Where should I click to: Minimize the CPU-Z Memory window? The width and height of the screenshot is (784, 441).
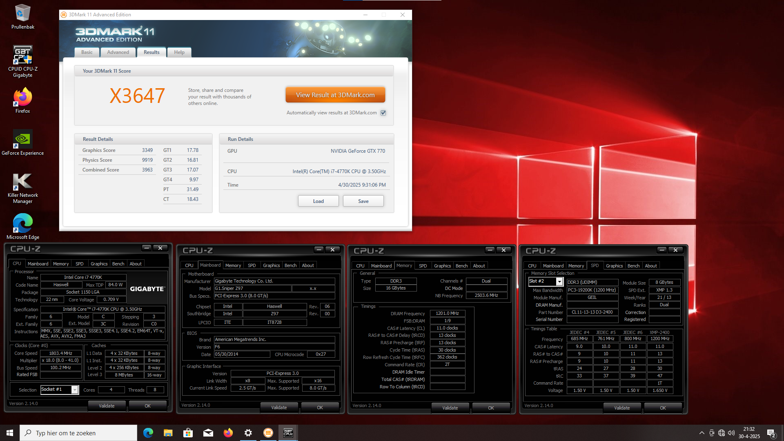[490, 250]
